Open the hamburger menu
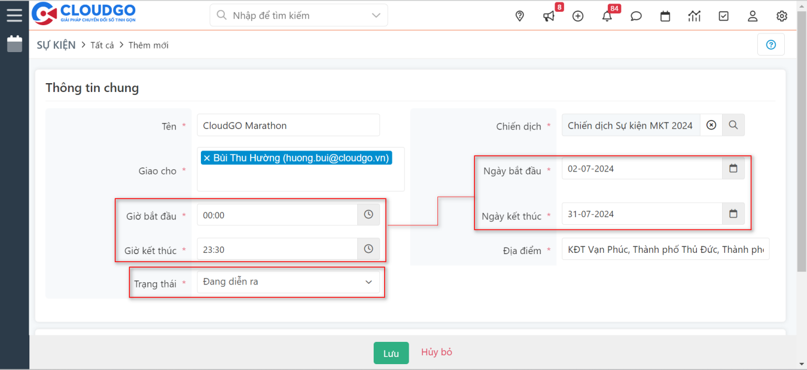807x370 pixels. coord(15,15)
